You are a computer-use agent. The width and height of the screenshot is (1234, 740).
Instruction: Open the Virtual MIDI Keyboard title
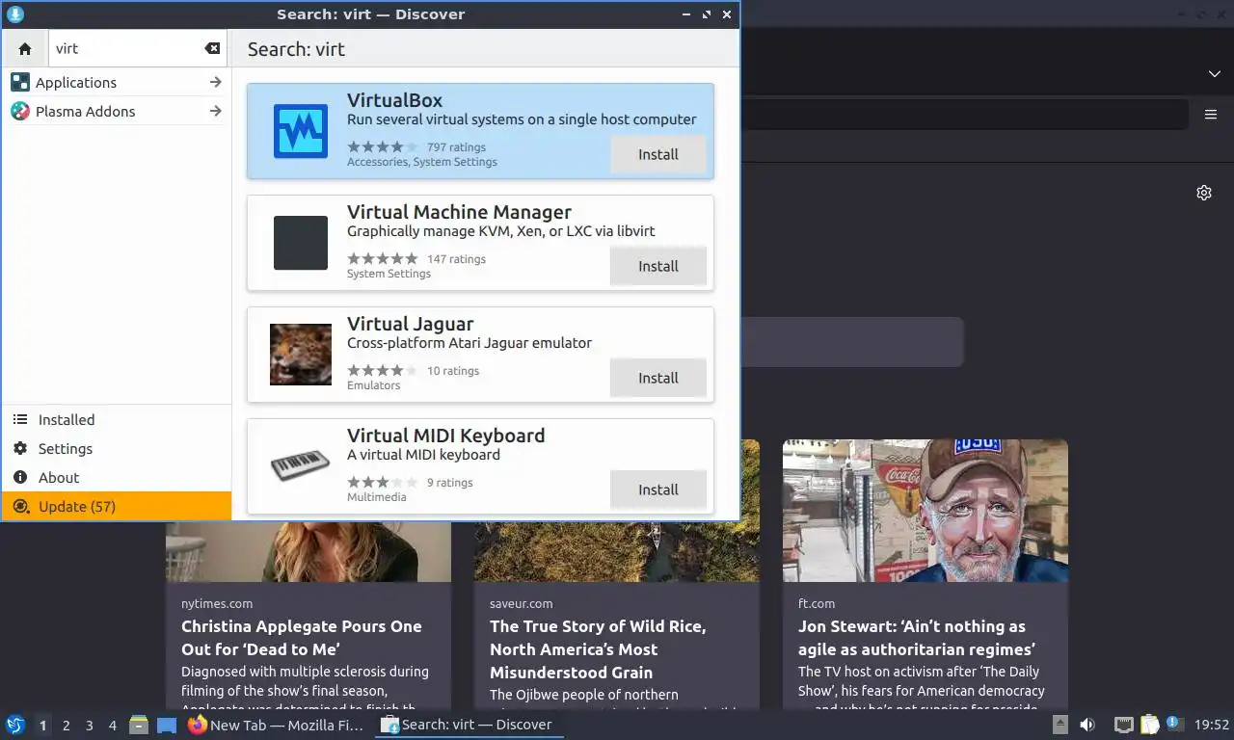coord(445,436)
